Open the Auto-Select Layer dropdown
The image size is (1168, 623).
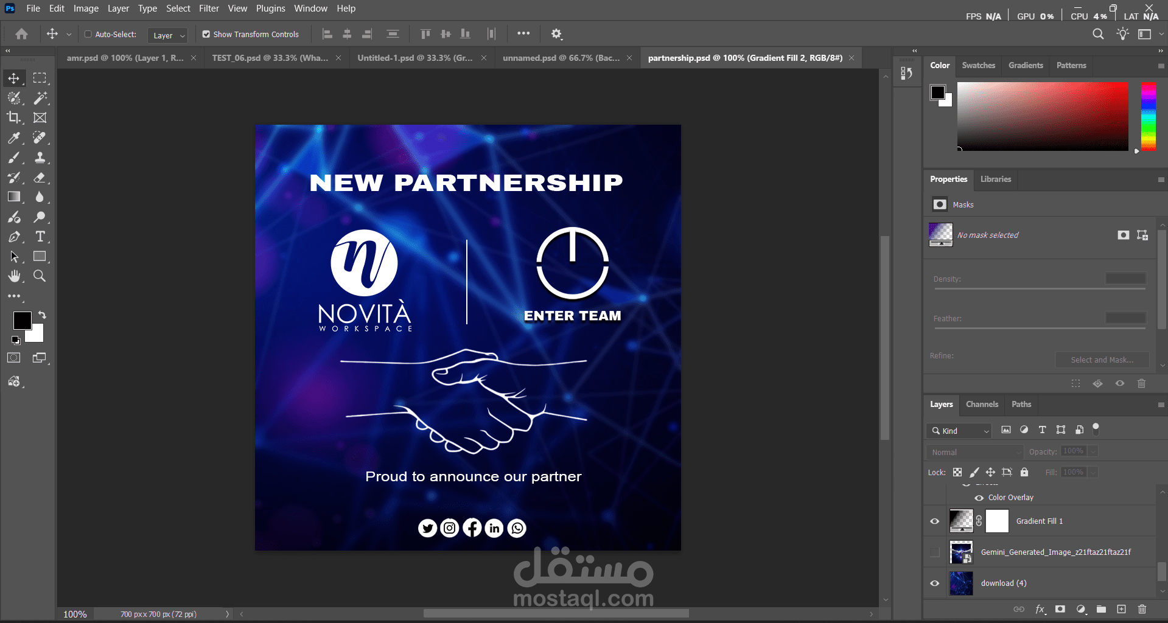(x=167, y=35)
